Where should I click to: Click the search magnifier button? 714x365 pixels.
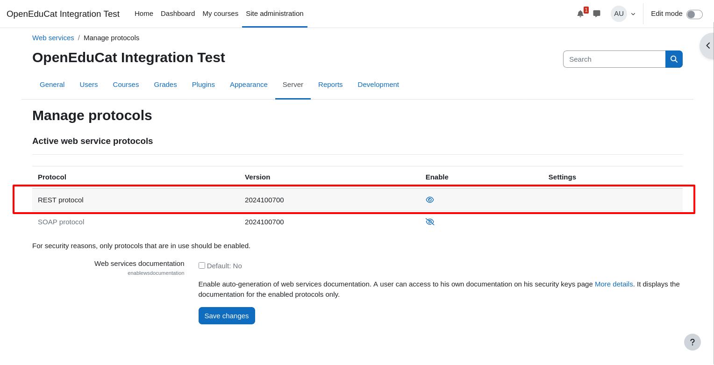pyautogui.click(x=674, y=59)
